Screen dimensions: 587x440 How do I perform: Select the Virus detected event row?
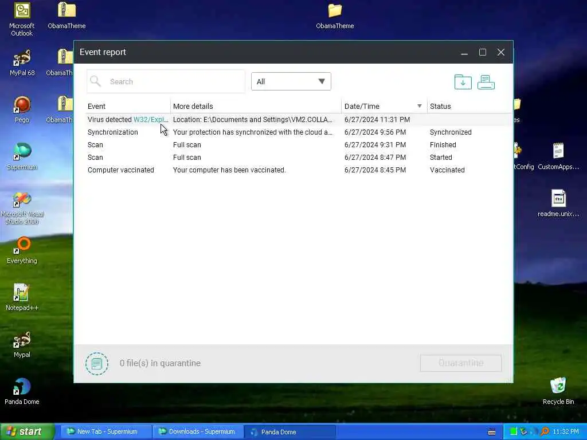pos(298,119)
